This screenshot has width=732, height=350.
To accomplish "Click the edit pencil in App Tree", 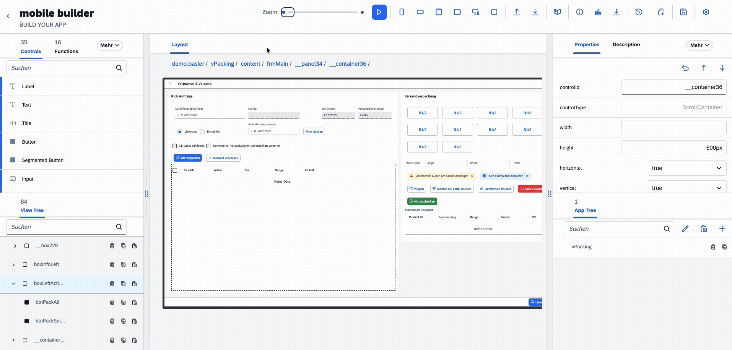I will tap(685, 229).
